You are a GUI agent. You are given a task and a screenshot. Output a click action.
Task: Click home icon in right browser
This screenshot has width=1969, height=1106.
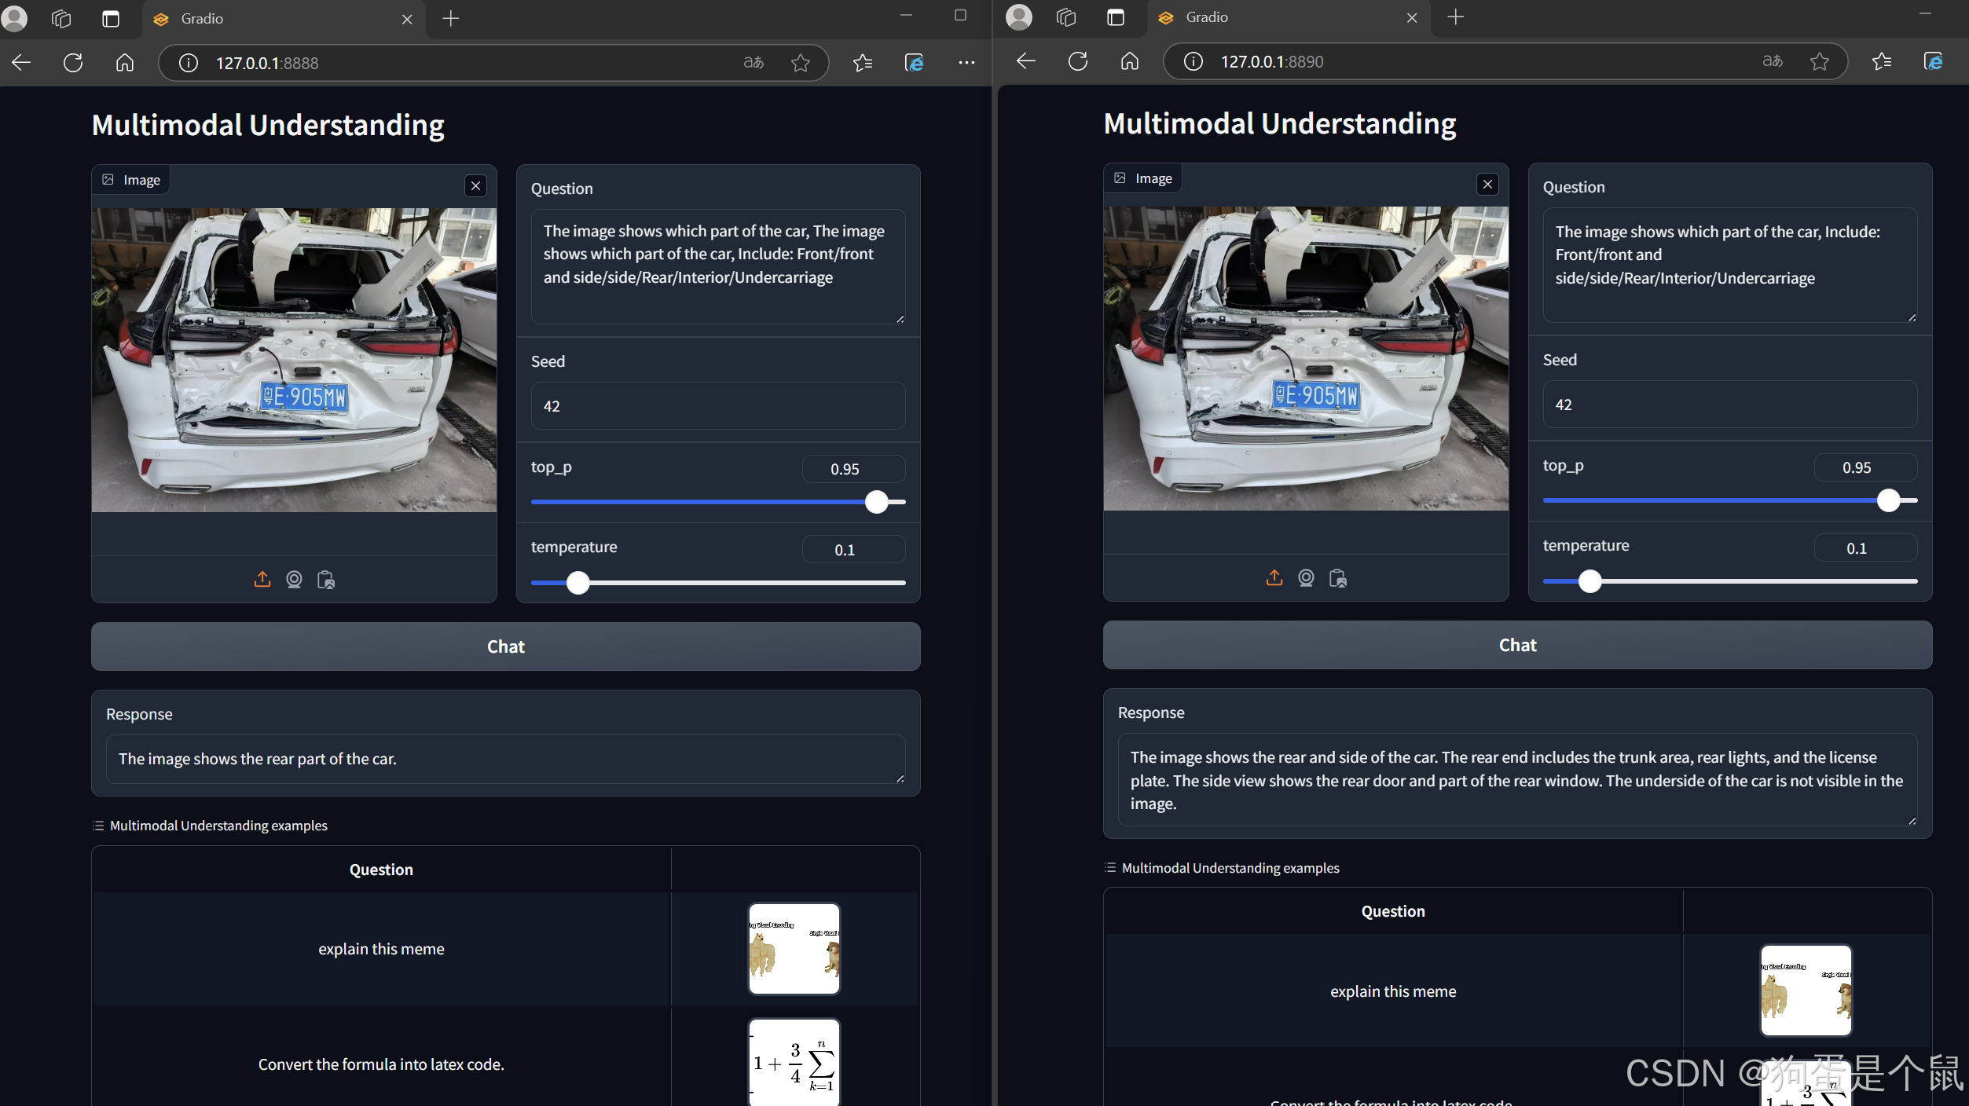coord(1129,61)
